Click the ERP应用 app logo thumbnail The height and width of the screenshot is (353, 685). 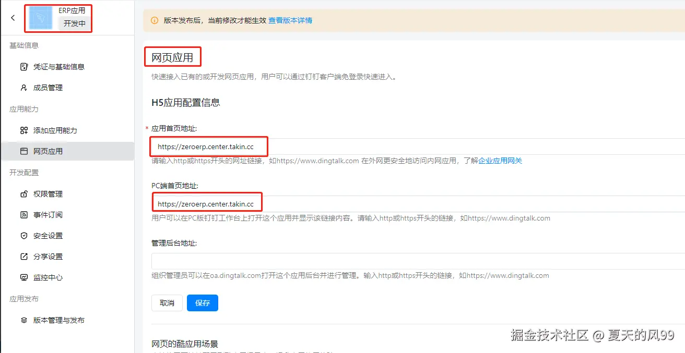click(x=40, y=18)
